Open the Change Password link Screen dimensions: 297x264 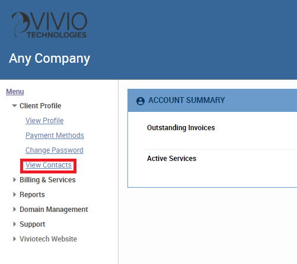(55, 150)
